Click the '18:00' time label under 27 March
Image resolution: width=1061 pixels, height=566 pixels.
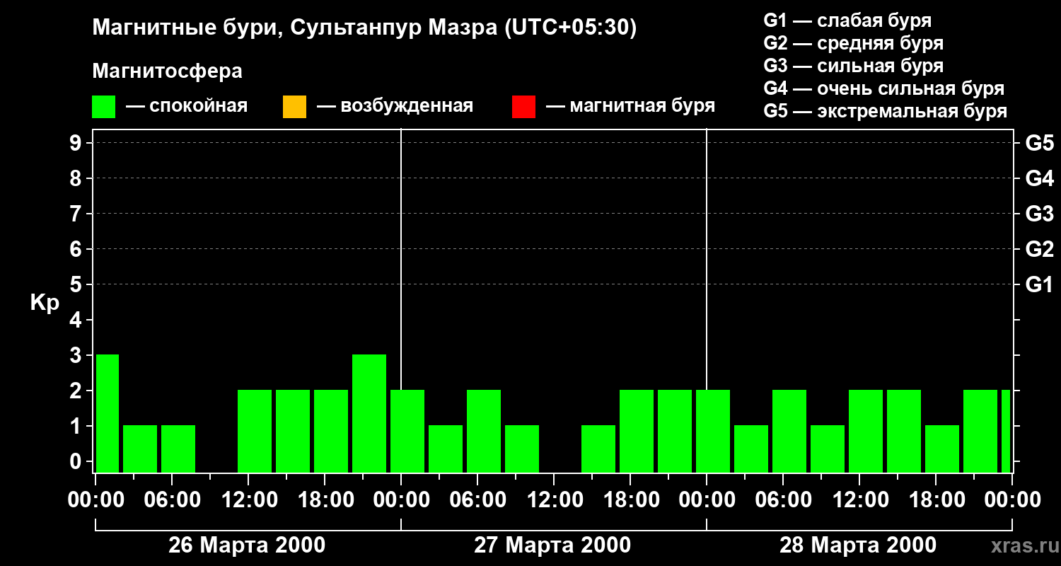(x=630, y=500)
